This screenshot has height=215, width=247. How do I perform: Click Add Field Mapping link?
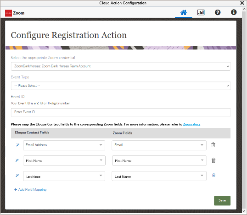tap(30, 189)
